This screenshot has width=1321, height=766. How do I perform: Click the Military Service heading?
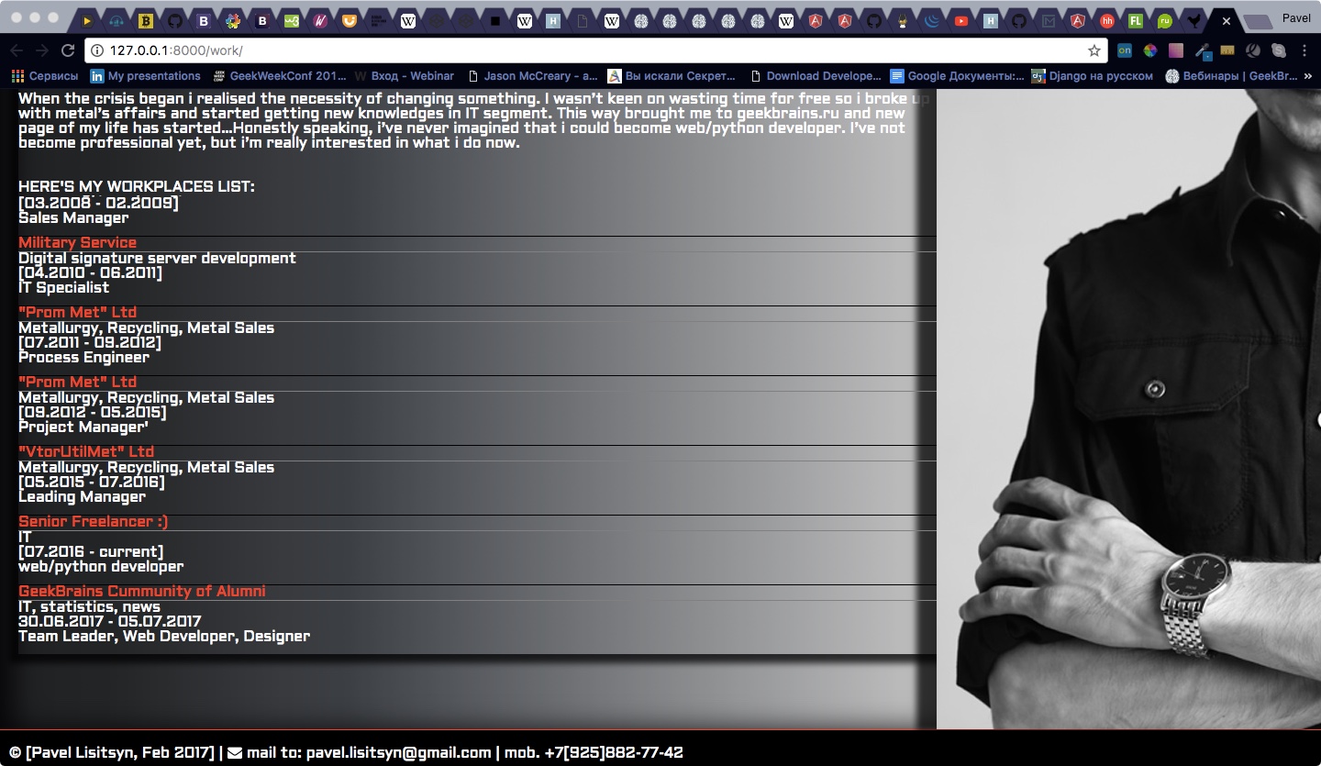click(x=77, y=243)
